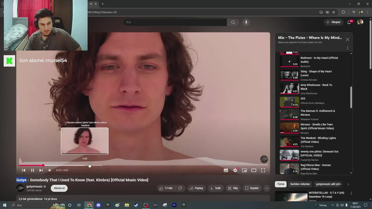This screenshot has width=372, height=209.
Task: Bookmark this page with star icon
Action: click(x=334, y=12)
